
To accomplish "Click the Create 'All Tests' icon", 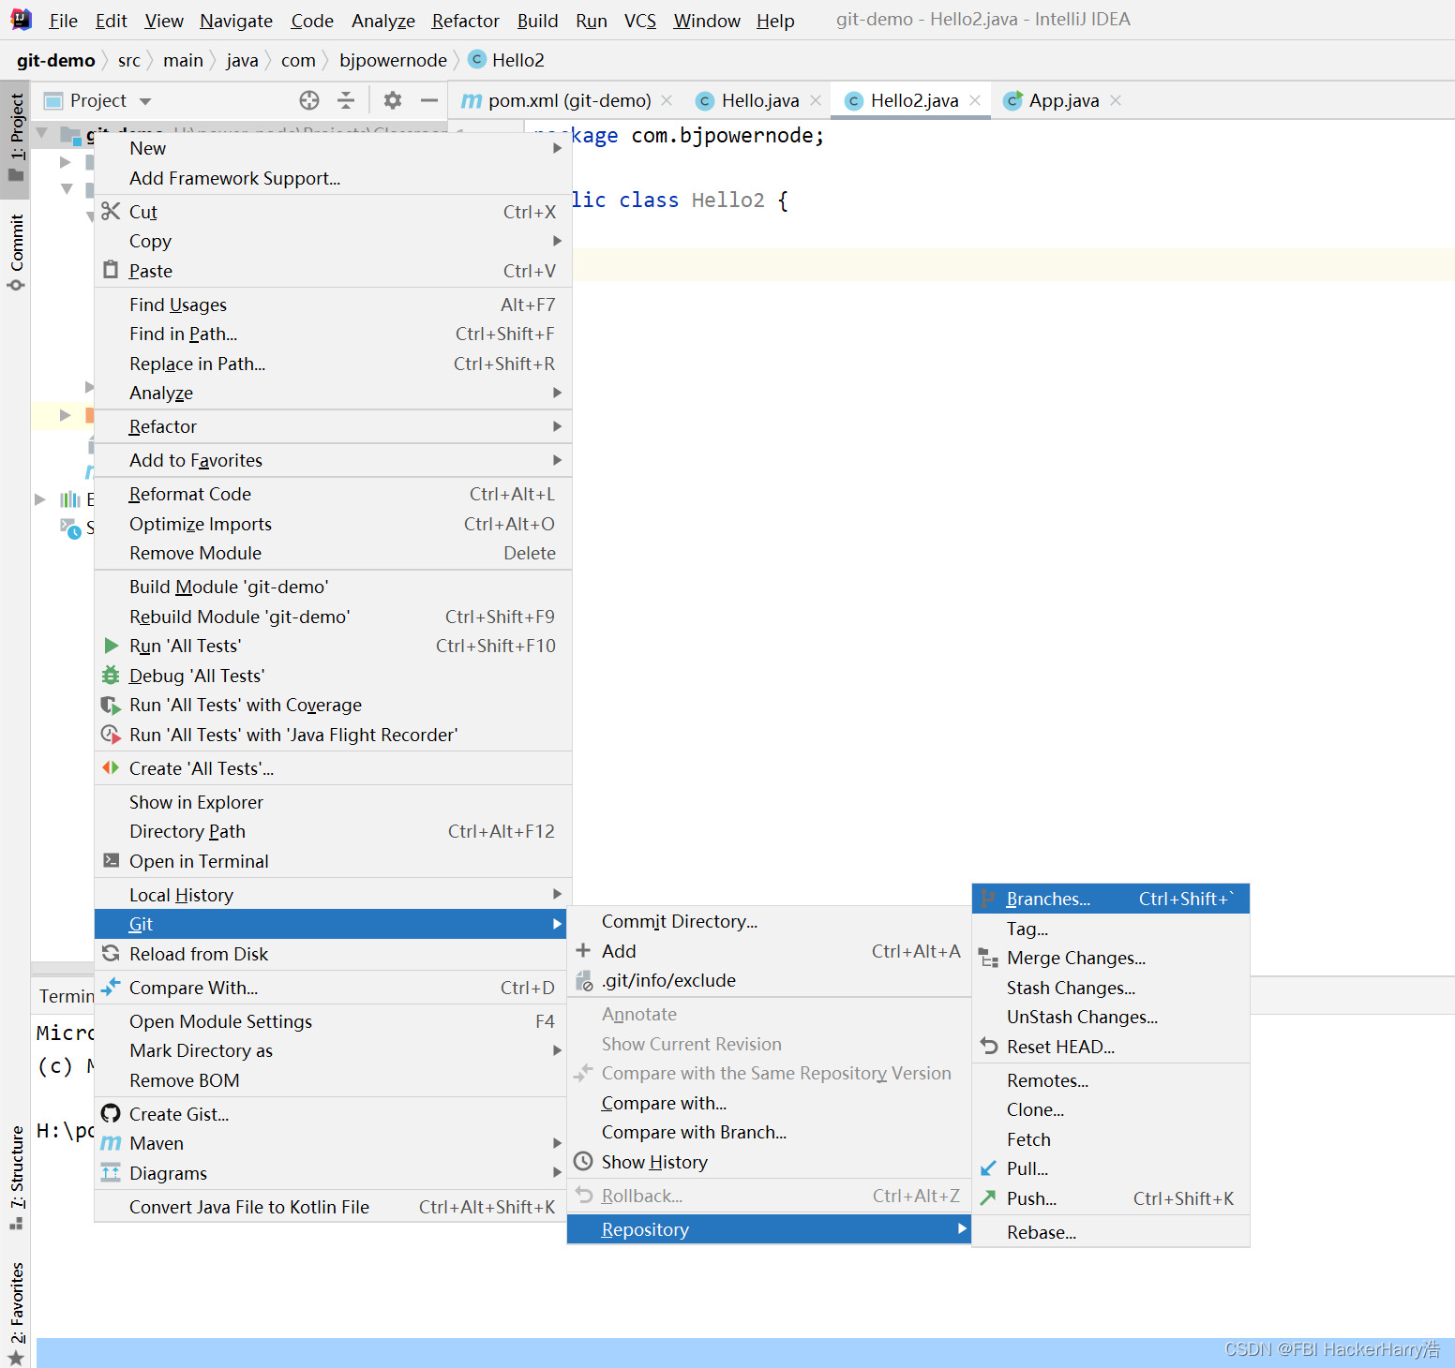I will (111, 768).
